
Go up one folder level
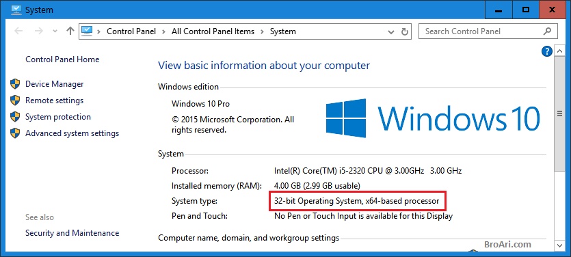[70, 31]
